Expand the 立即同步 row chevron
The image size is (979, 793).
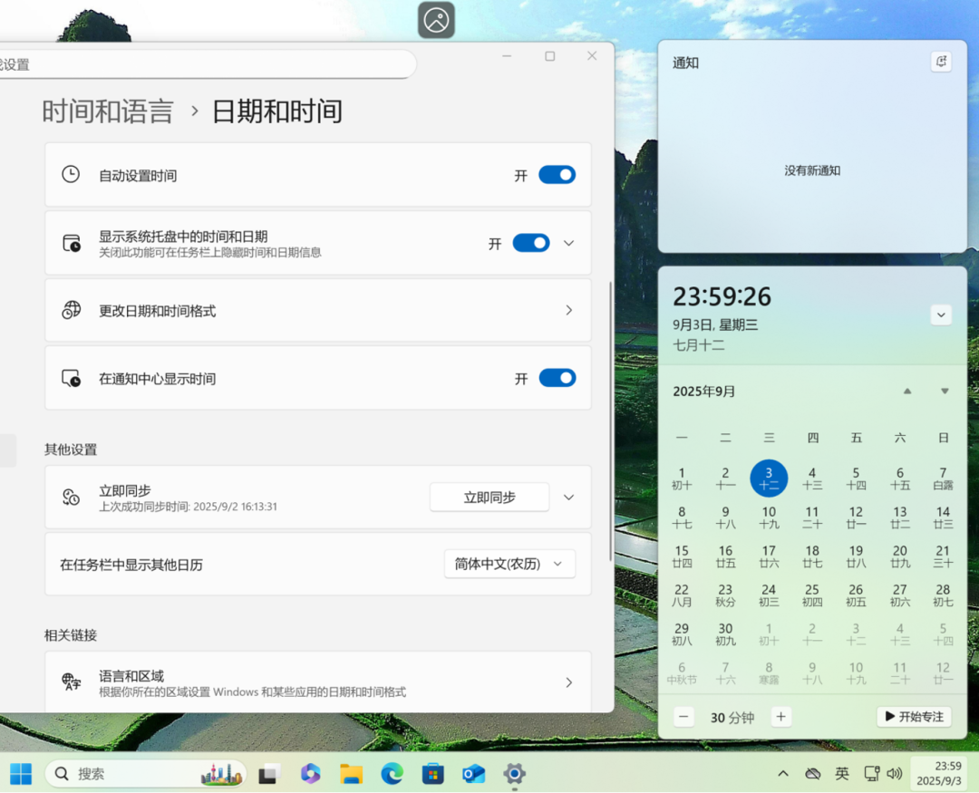point(568,497)
